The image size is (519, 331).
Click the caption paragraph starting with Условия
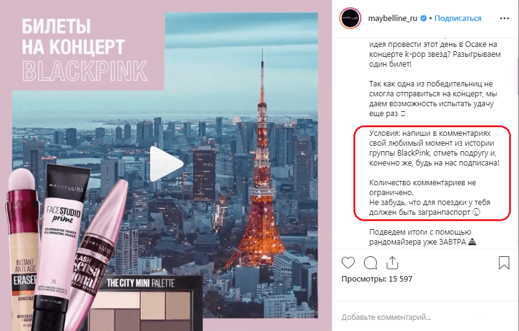tap(434, 148)
